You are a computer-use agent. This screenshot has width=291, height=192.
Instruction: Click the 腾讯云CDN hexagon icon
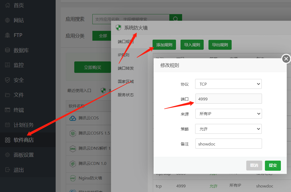[73, 164]
